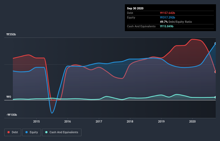Click the ₩350b y-axis label
Screen dimensions: 220x141
(x=11, y=34)
